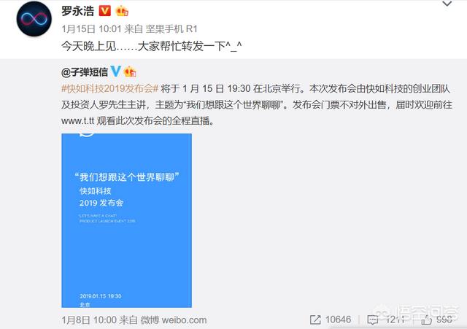Viewport: 467px width, 329px height.
Task: Click the 10646 repost count
Action: pyautogui.click(x=338, y=320)
